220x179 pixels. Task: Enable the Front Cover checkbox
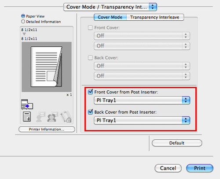coord(90,28)
